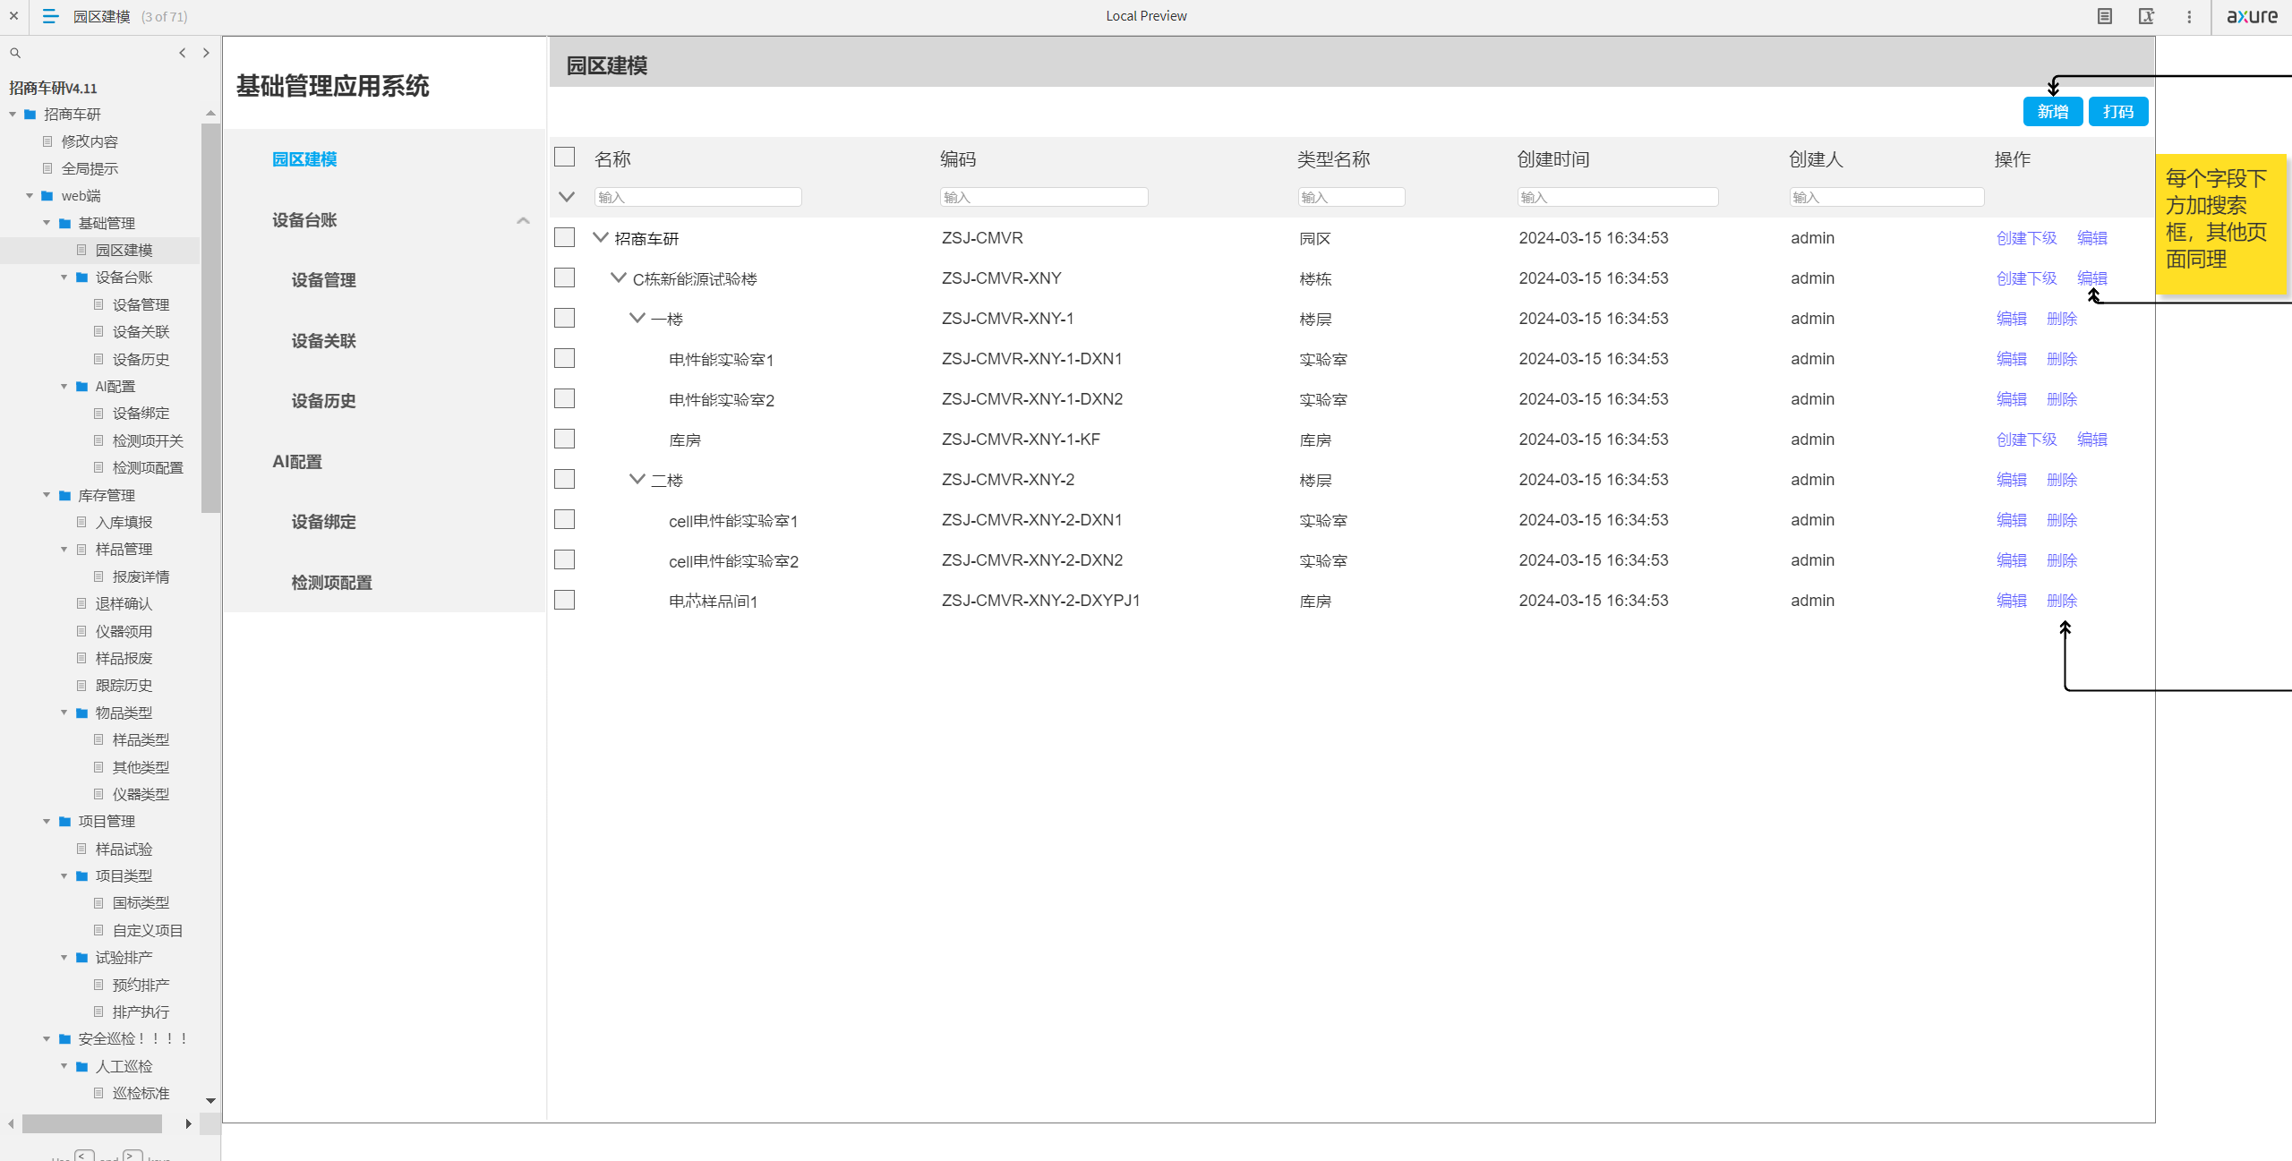
Task: Collapse the 样品管理 node triangle in sitemap
Action: click(64, 549)
